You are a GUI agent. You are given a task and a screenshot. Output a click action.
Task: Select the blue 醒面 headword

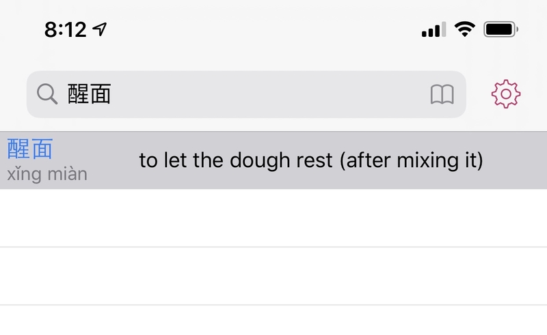click(x=30, y=149)
